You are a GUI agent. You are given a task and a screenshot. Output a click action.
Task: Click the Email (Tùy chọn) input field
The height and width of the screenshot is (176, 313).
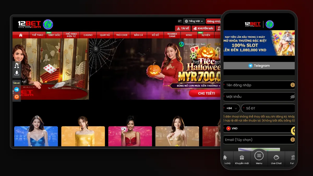[x=259, y=139]
